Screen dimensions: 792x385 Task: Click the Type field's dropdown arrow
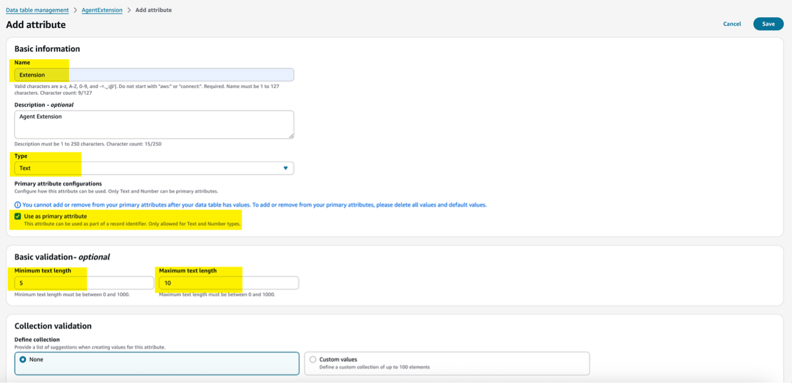coord(286,168)
